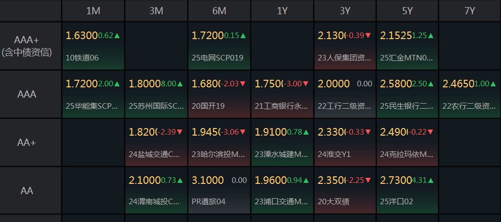Open the 21工商银行永 bond name

pos(281,106)
